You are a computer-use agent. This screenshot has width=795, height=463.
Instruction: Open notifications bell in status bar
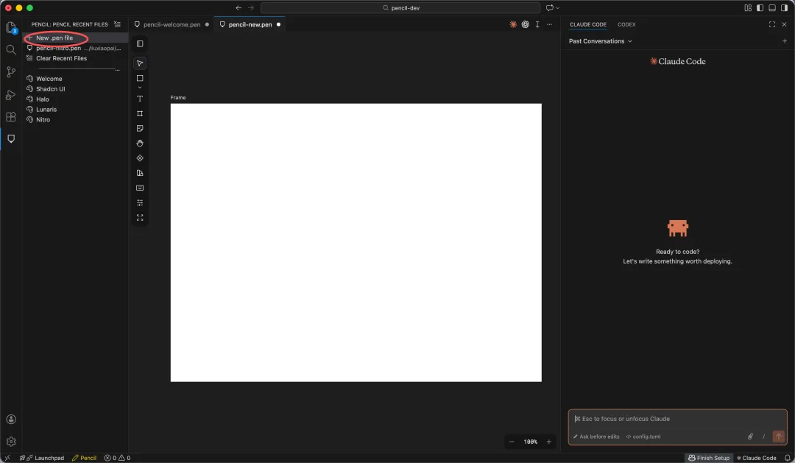click(x=788, y=458)
